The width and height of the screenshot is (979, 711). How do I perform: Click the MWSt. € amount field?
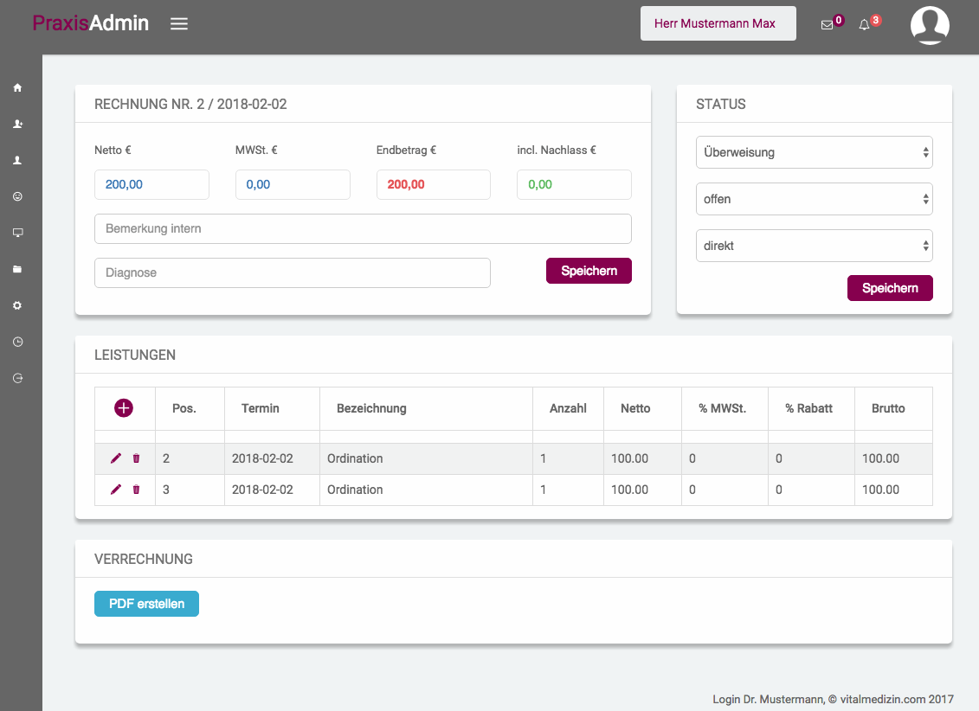point(293,184)
